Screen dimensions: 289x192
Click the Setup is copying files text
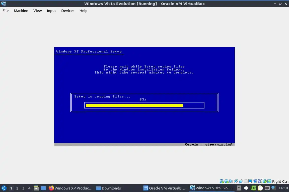click(102, 96)
